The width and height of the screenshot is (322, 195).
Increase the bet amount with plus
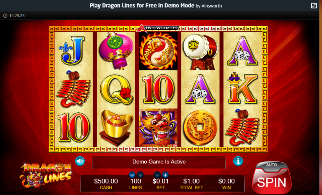[x=165, y=175]
